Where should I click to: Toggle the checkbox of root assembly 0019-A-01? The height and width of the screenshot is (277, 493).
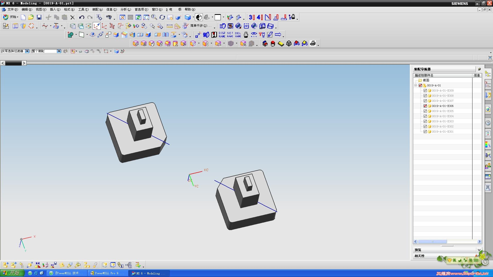(x=420, y=85)
